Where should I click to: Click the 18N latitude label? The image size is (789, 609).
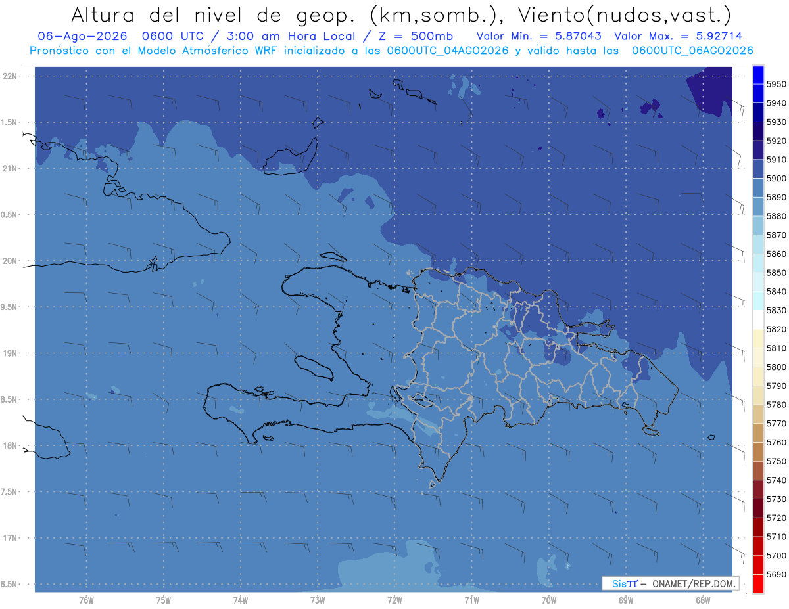pyautogui.click(x=10, y=445)
